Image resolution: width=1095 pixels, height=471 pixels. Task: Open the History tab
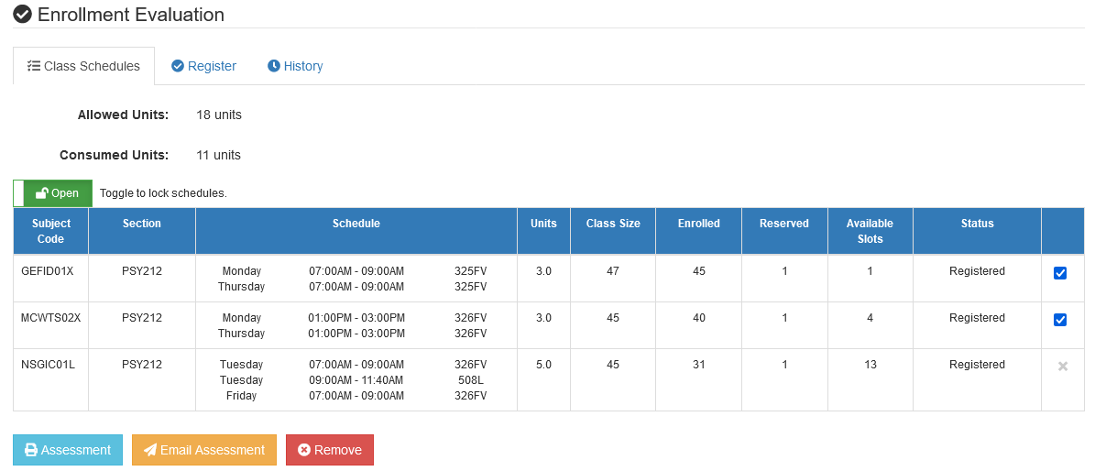coord(295,66)
